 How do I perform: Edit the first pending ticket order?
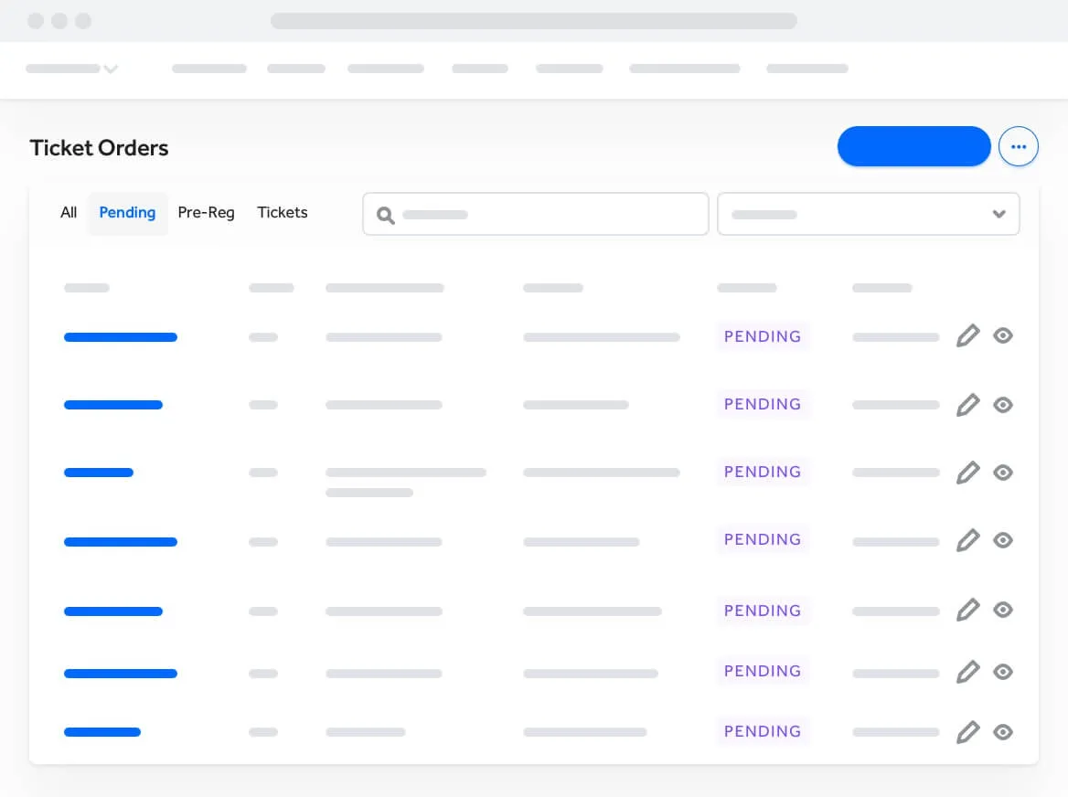coord(968,335)
